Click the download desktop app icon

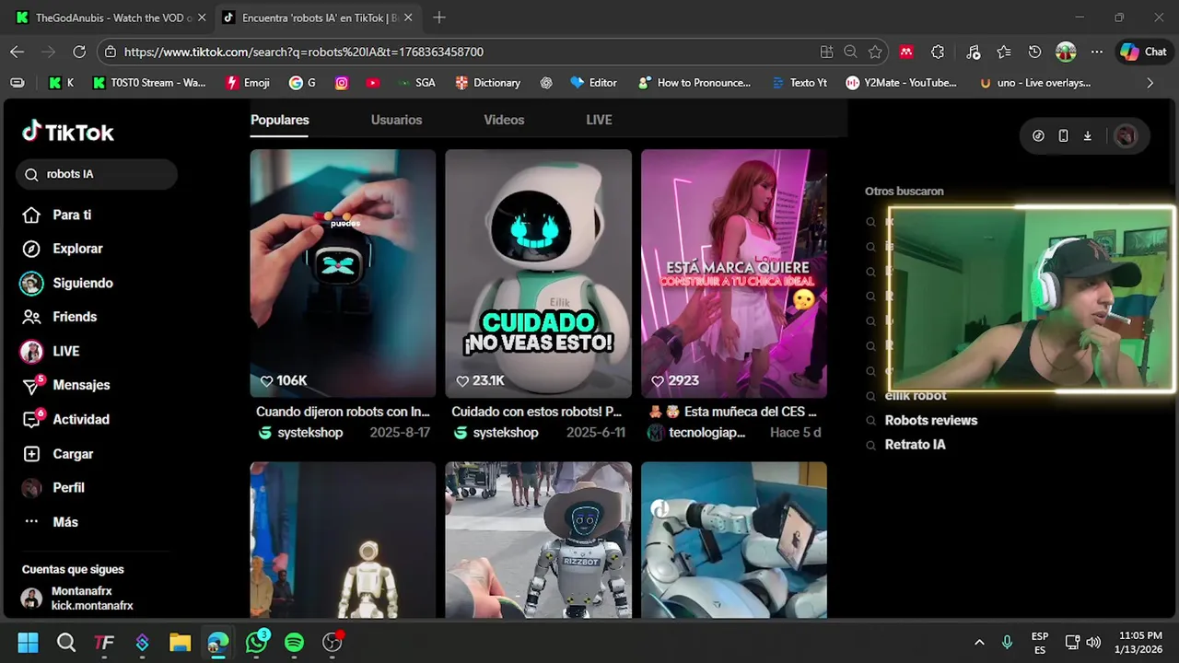click(x=1087, y=136)
